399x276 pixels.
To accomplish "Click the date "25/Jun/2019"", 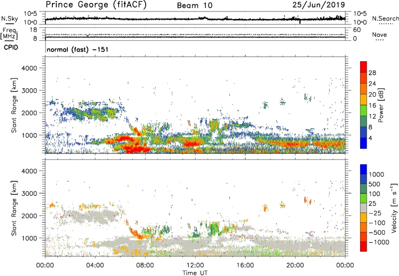I will (x=319, y=5).
